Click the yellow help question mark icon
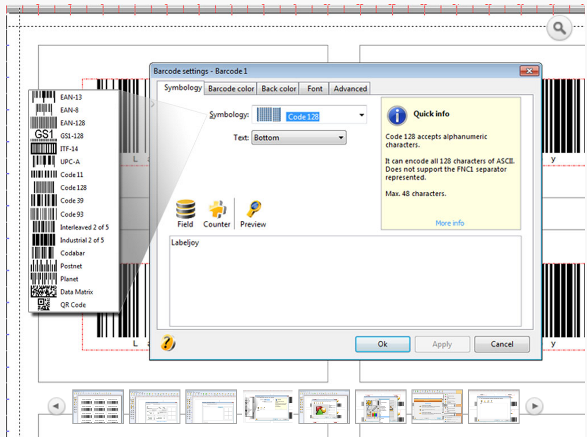 pos(169,343)
